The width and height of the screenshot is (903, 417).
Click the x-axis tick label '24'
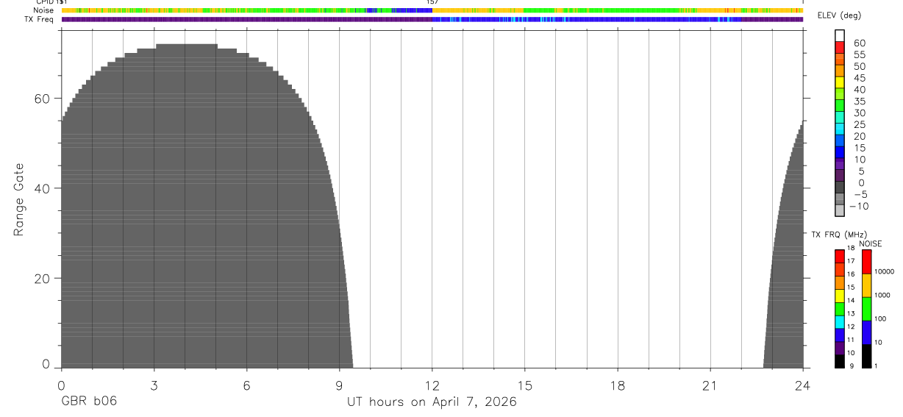[803, 385]
